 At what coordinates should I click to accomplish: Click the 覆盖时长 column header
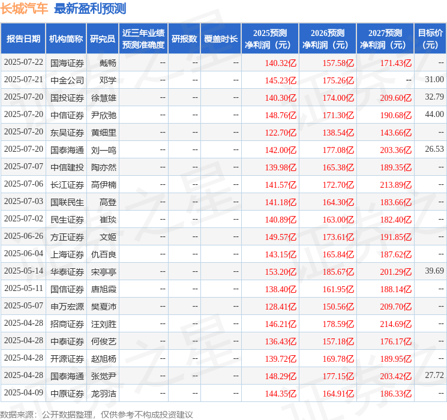pos(221,39)
